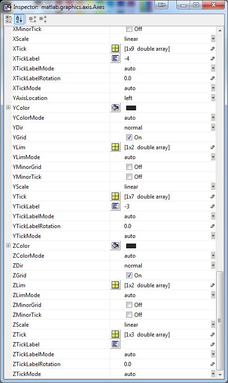
Task: Click pencil edit icon for ZTickLabel
Action: point(213,344)
